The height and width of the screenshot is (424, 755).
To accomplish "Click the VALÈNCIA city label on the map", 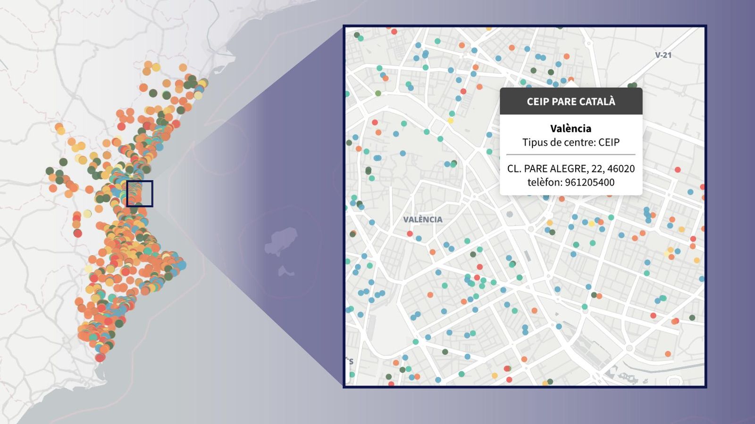I will coord(423,220).
